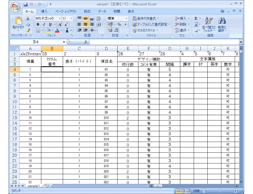Click the Sort and Filter funnel icon
This screenshot has width=253, height=194.
tap(208, 21)
